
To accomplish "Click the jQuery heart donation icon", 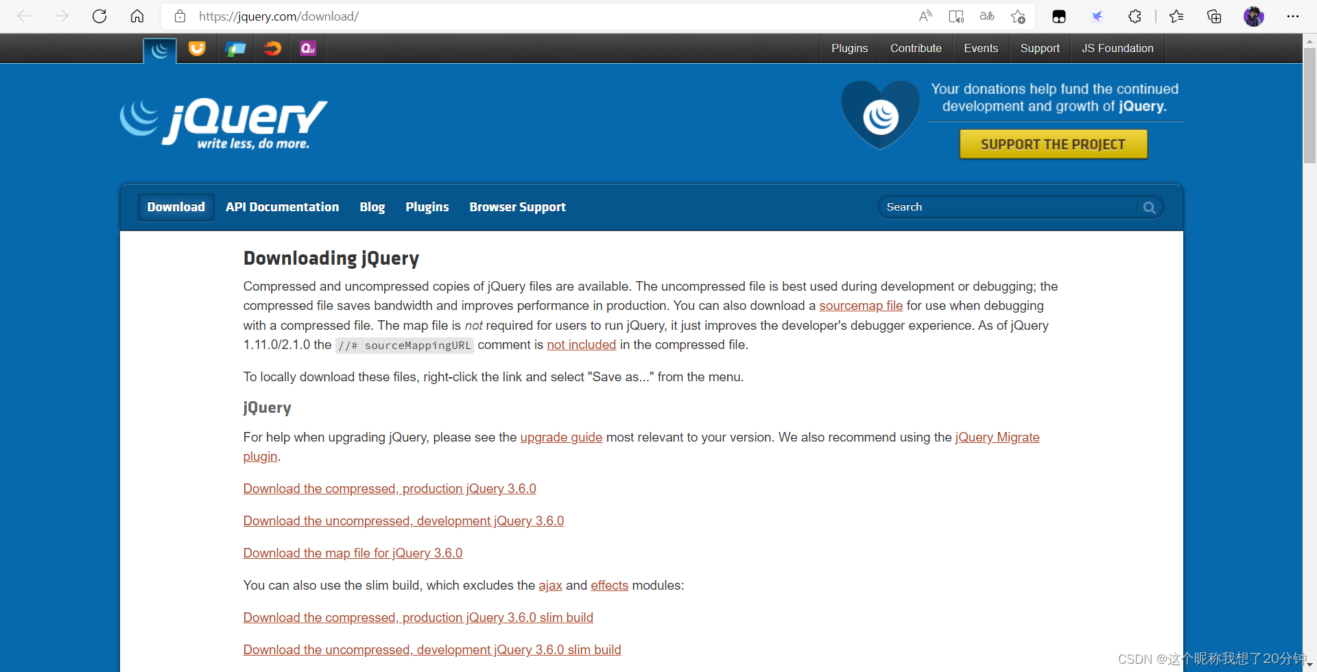I will pos(881,115).
